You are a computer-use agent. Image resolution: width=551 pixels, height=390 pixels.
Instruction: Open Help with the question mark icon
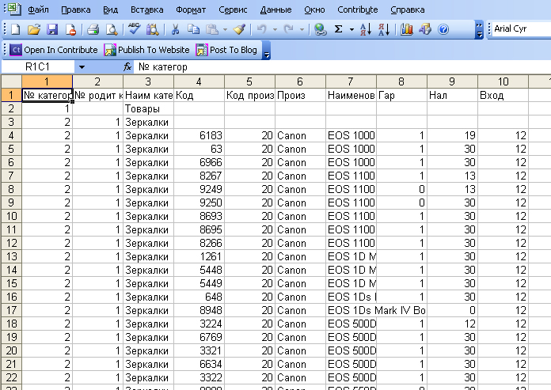tap(443, 29)
